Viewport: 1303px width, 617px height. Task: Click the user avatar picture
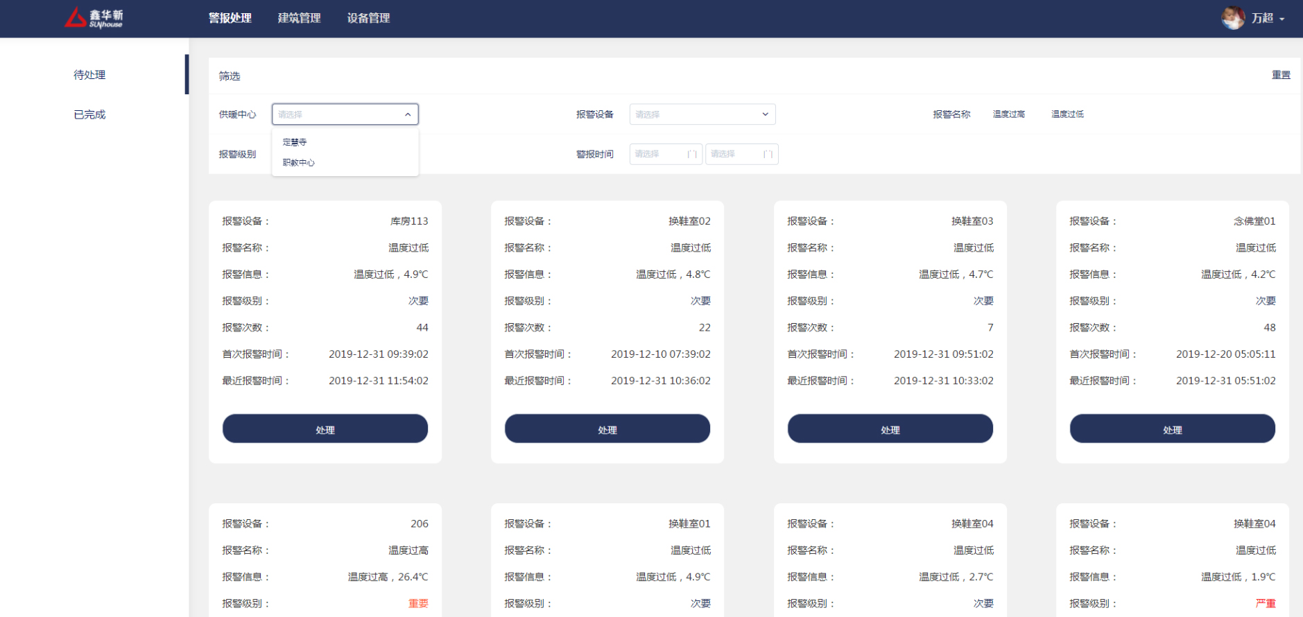coord(1232,18)
